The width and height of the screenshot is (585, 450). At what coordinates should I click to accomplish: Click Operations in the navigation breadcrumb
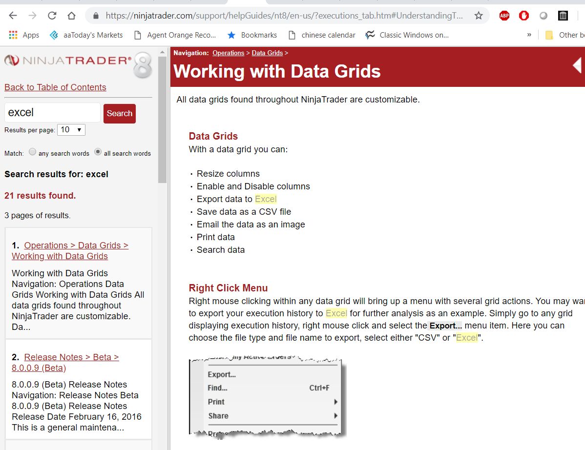pos(229,53)
